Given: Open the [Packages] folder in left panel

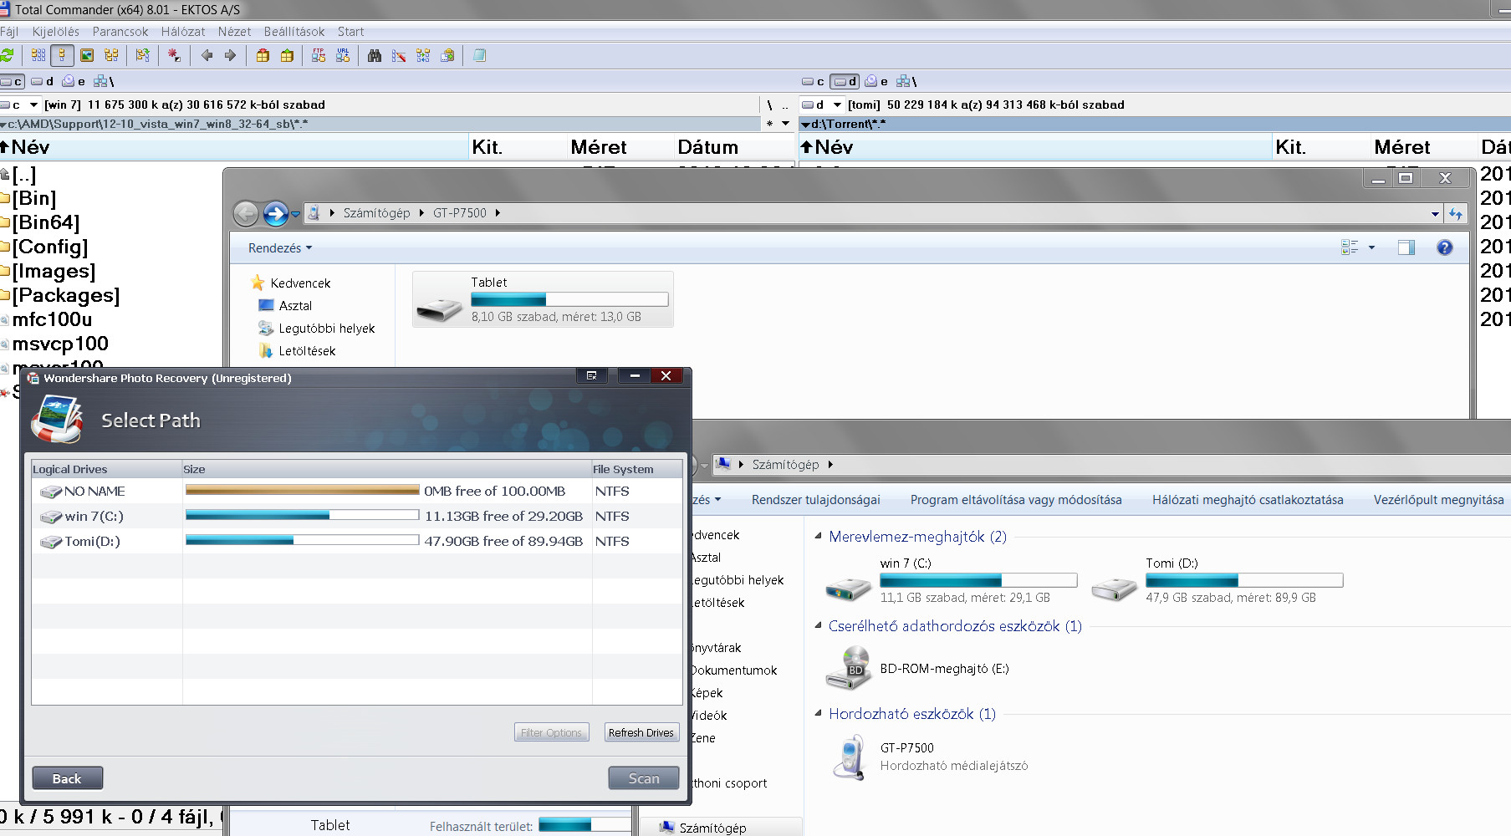Looking at the screenshot, I should (x=66, y=295).
